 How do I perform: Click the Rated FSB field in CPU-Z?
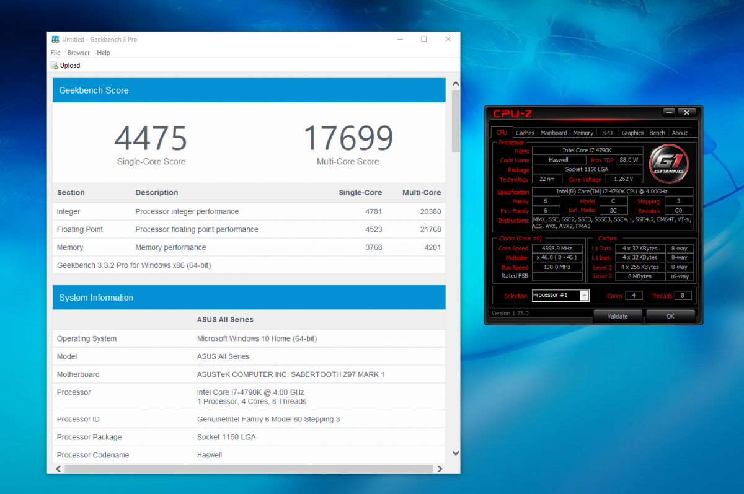coord(557,276)
